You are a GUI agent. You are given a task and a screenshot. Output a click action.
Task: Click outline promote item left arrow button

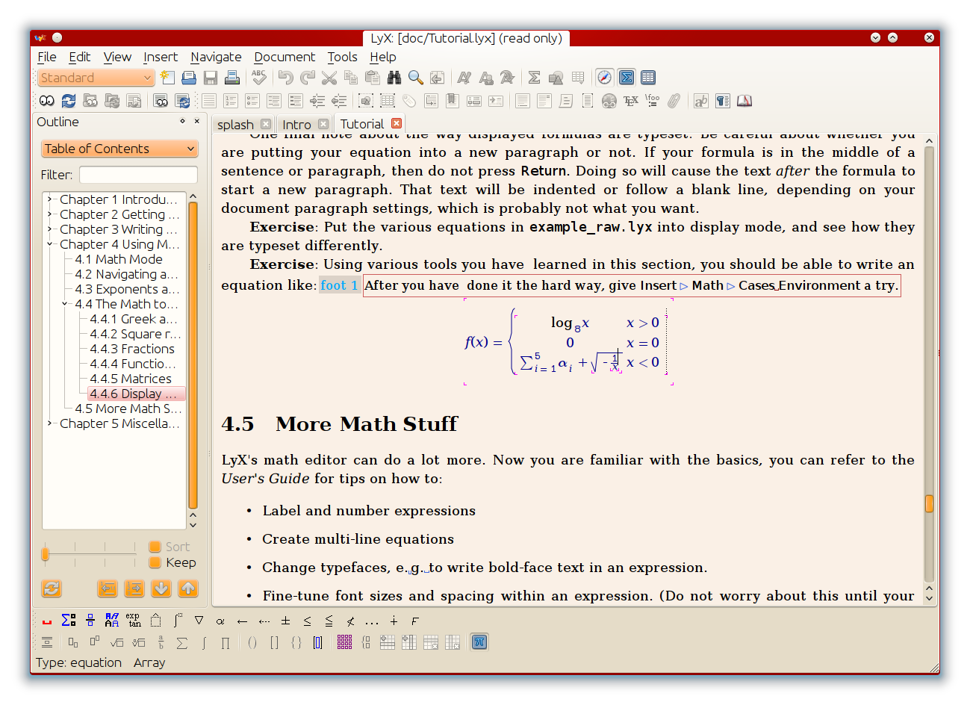108,588
